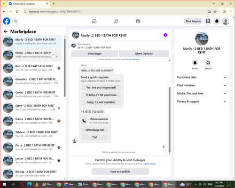Open Cierra conversation in the list

pos(32,121)
